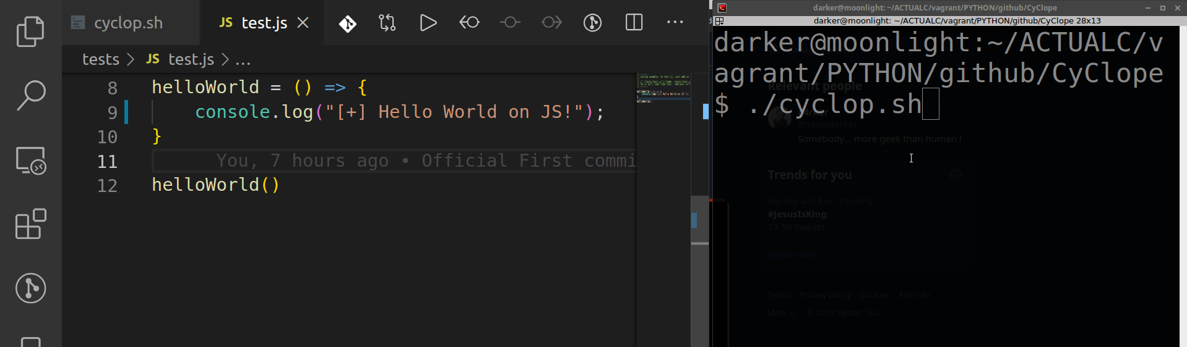Click the minimap code preview
Image resolution: width=1187 pixels, height=347 pixels.
click(663, 88)
